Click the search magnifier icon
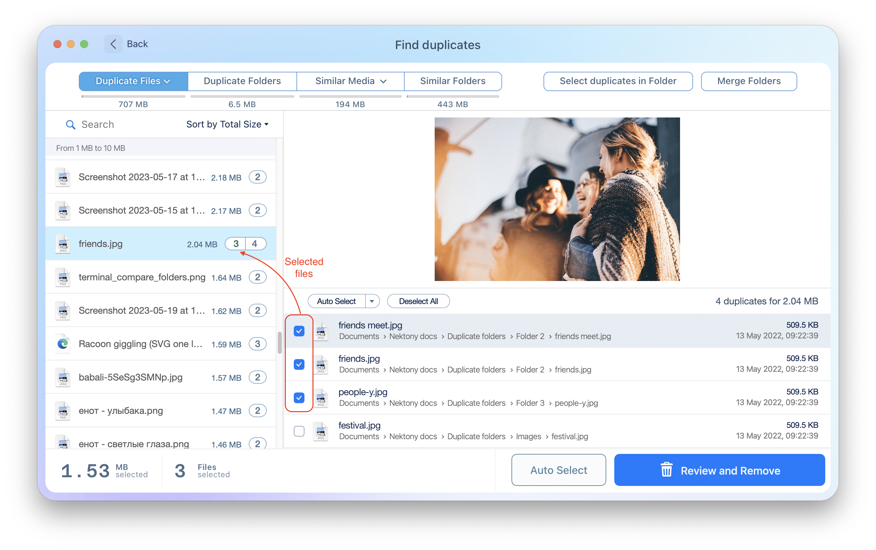The height and width of the screenshot is (550, 876). pyautogui.click(x=70, y=125)
